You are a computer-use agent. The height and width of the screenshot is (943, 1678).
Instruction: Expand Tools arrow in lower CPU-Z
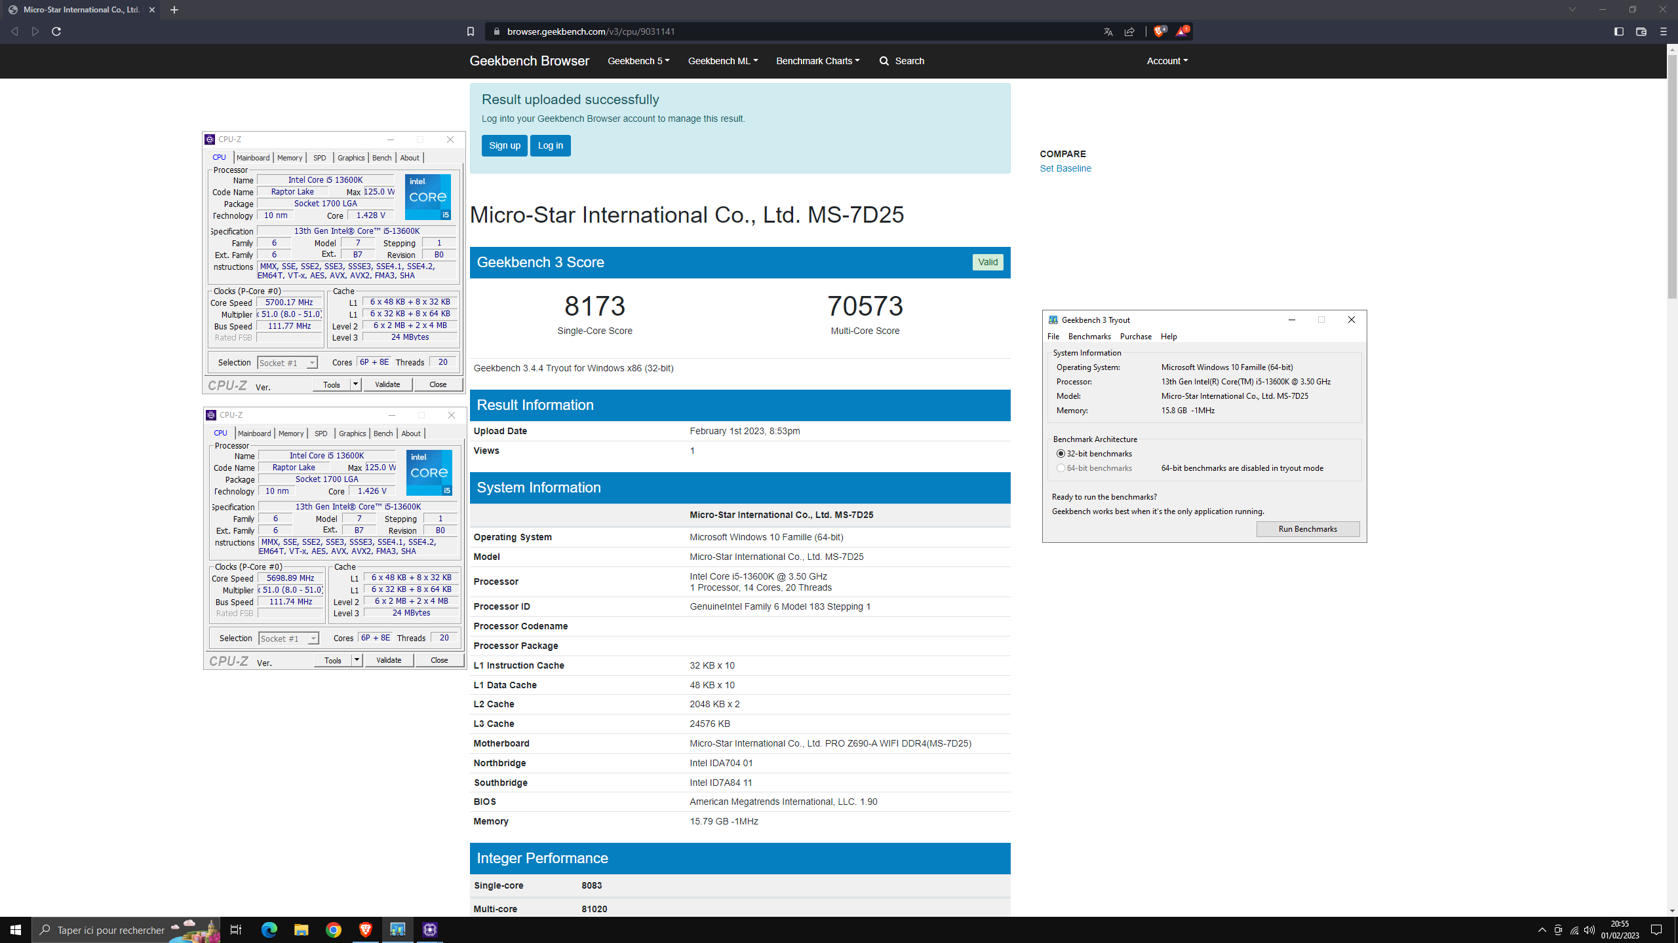pos(357,660)
